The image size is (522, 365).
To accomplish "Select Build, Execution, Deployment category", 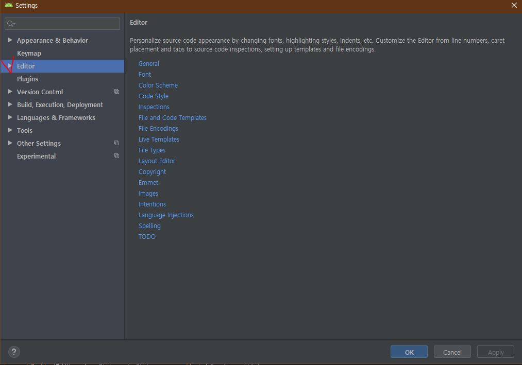I will tap(60, 105).
